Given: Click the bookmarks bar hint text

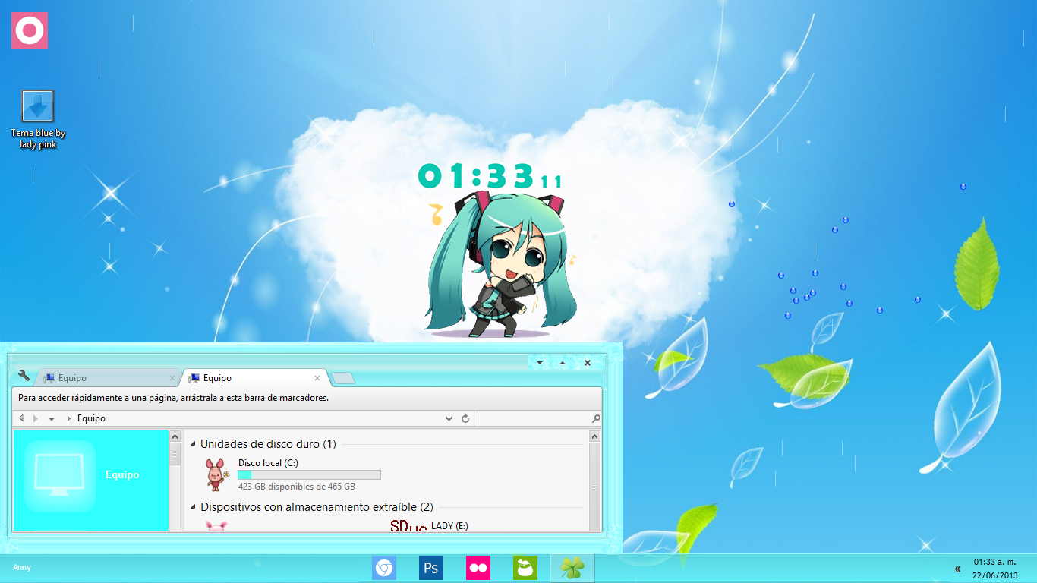Looking at the screenshot, I should point(173,398).
